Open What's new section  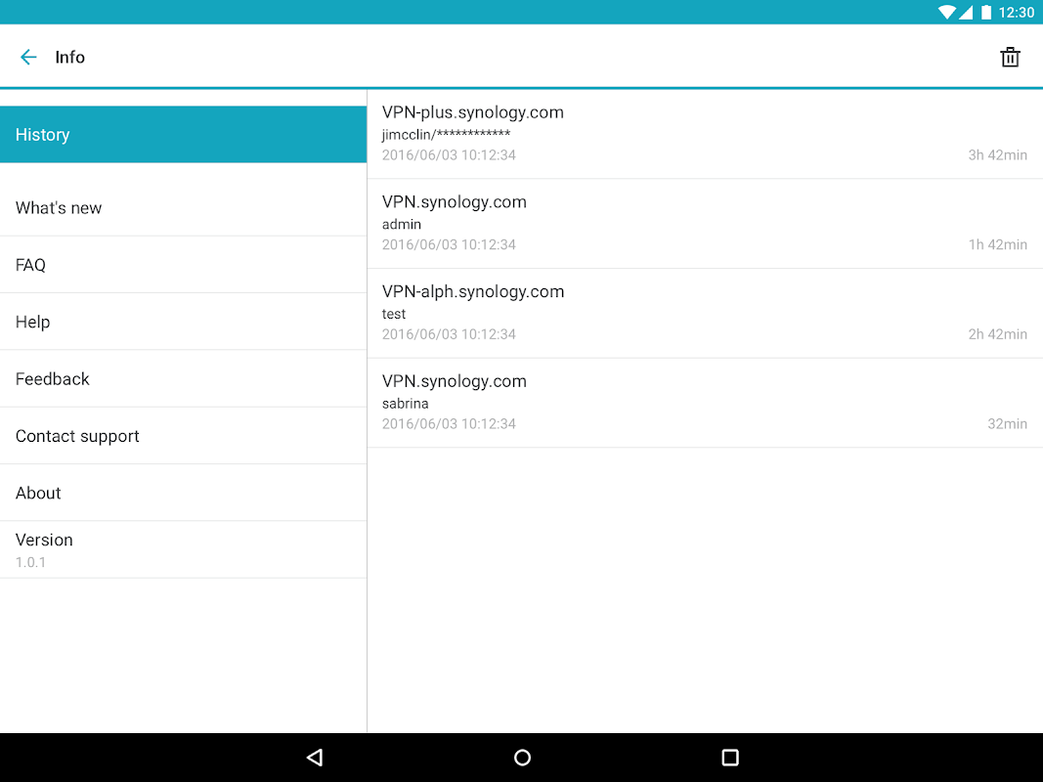point(183,207)
